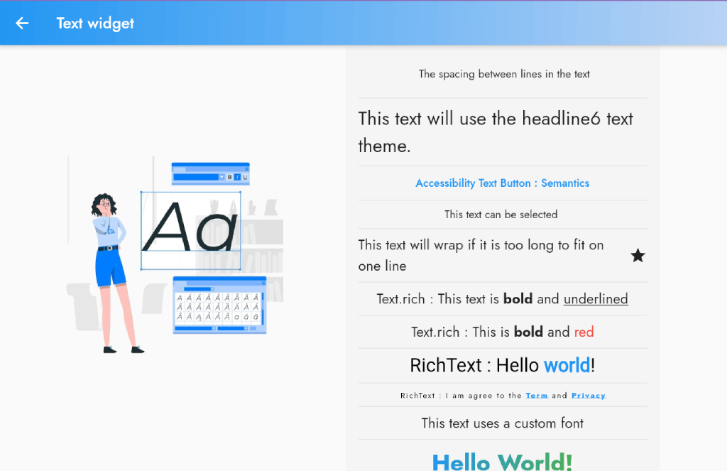Image resolution: width=727 pixels, height=471 pixels.
Task: Click 'This text uses a custom font'
Action: (503, 423)
